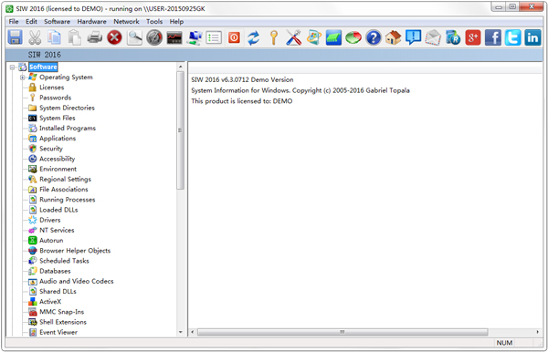Select Environment tree item
Image resolution: width=548 pixels, height=352 pixels.
point(58,169)
